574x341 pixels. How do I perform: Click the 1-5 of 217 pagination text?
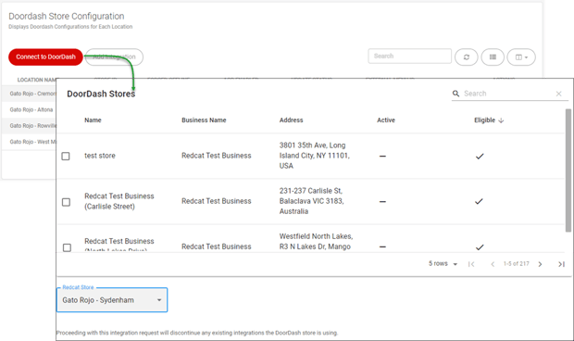[517, 264]
